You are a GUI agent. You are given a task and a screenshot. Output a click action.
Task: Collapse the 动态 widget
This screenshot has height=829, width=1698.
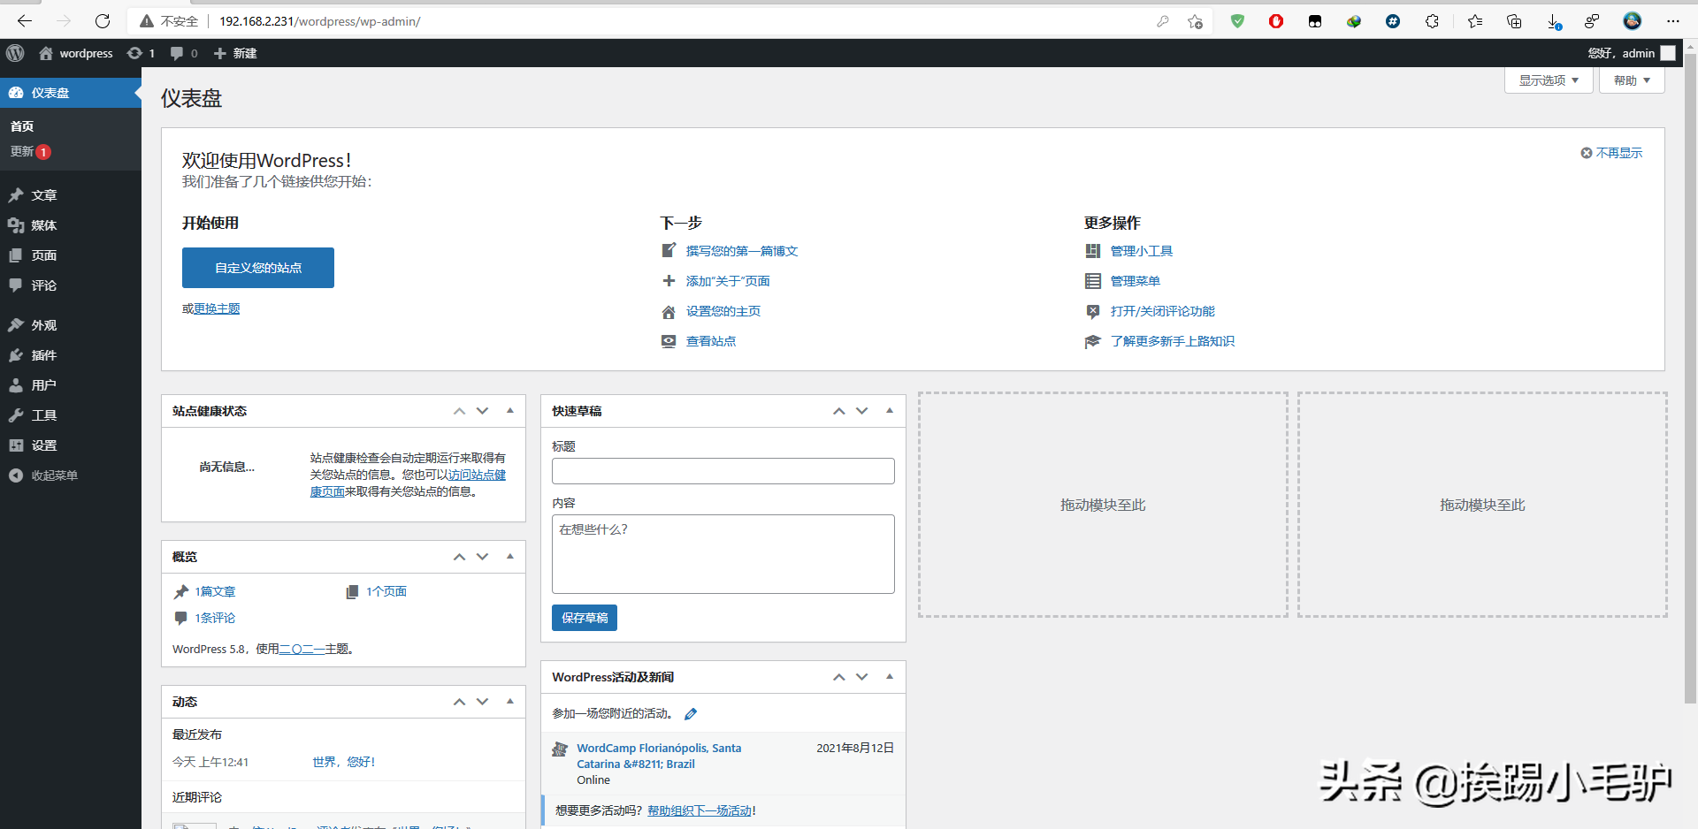[x=510, y=702]
